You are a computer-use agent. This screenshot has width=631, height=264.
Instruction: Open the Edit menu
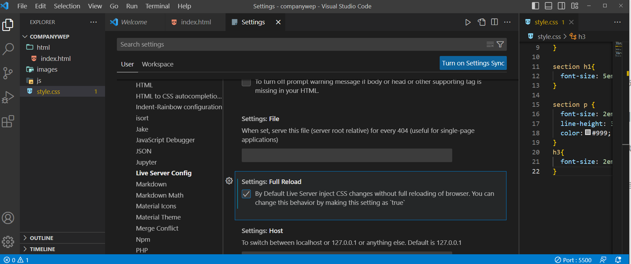click(x=40, y=6)
